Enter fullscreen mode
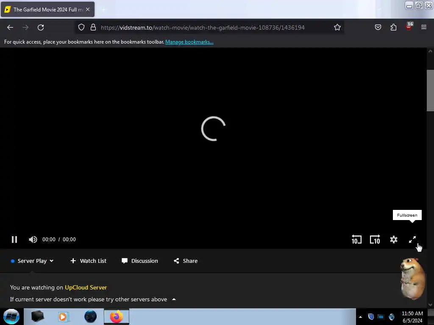This screenshot has height=325, width=434. [x=412, y=240]
